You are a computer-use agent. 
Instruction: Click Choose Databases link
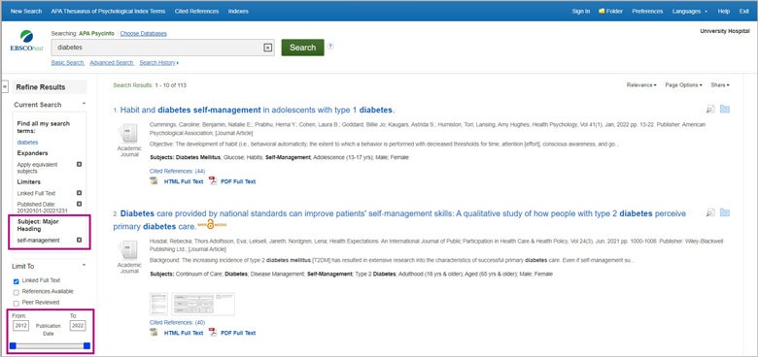tap(144, 33)
